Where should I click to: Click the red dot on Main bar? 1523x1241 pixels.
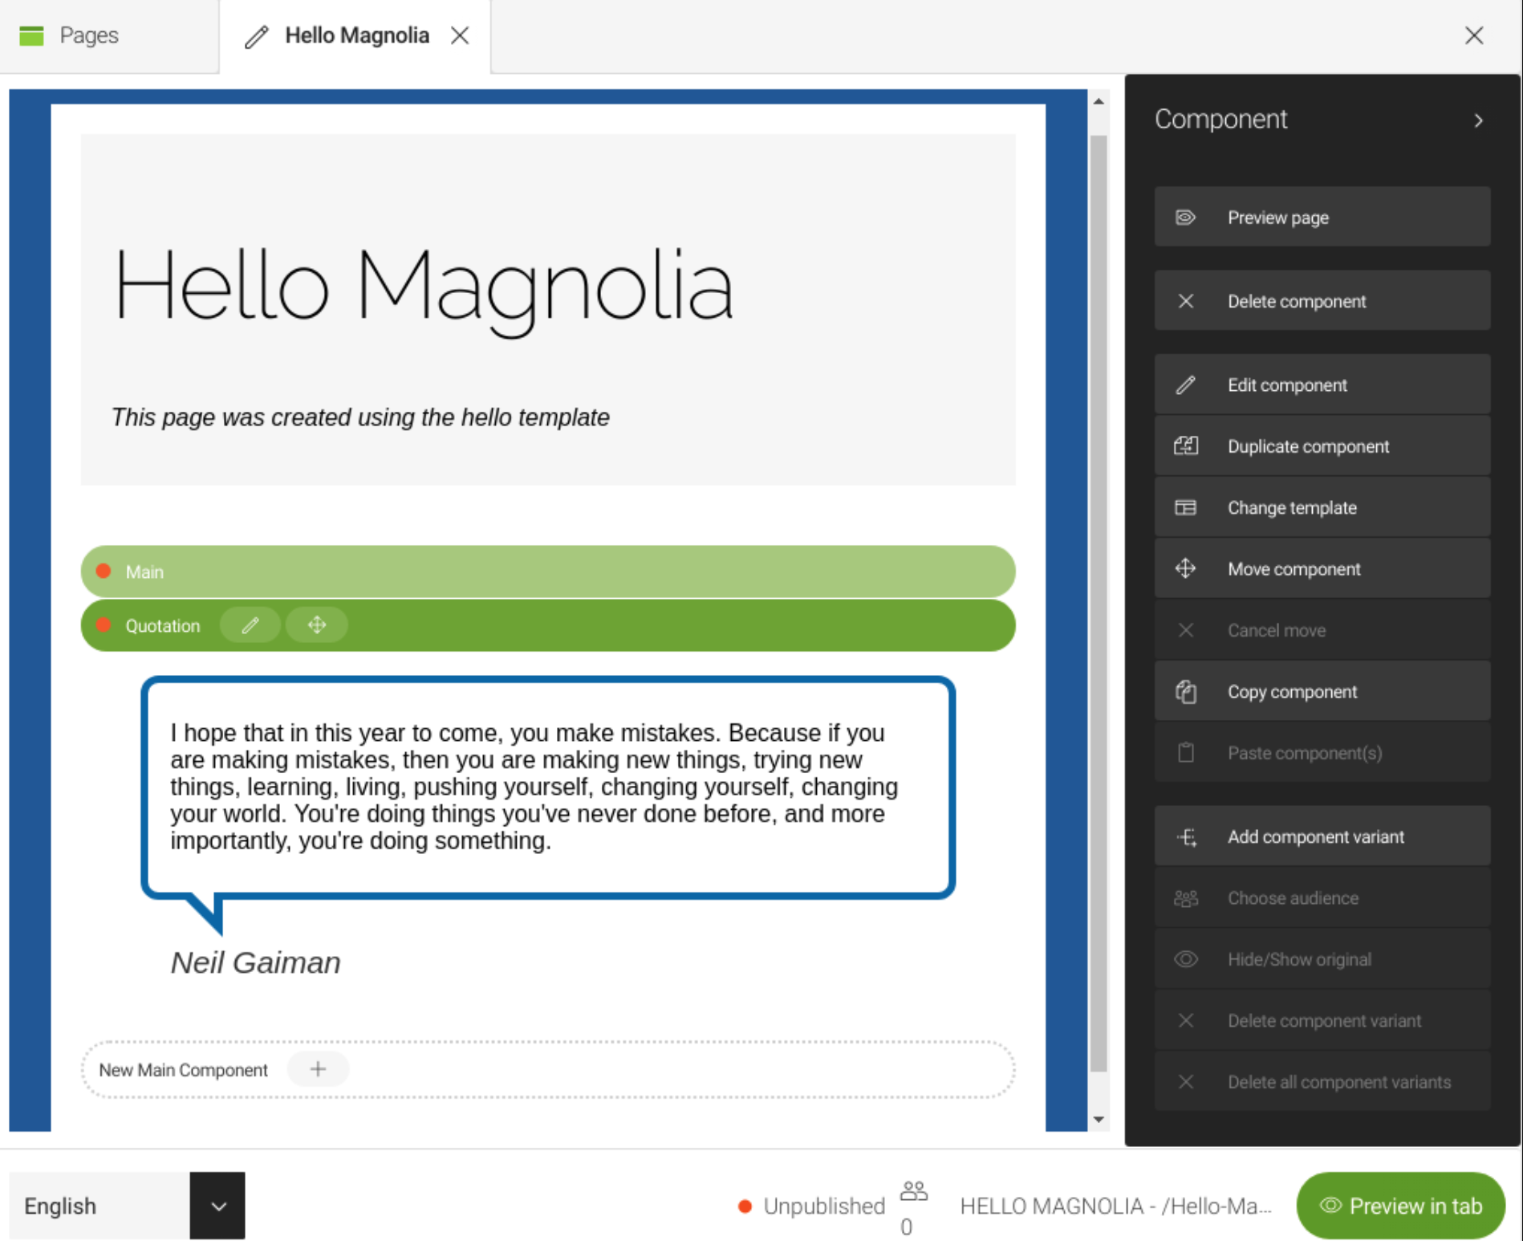(103, 571)
